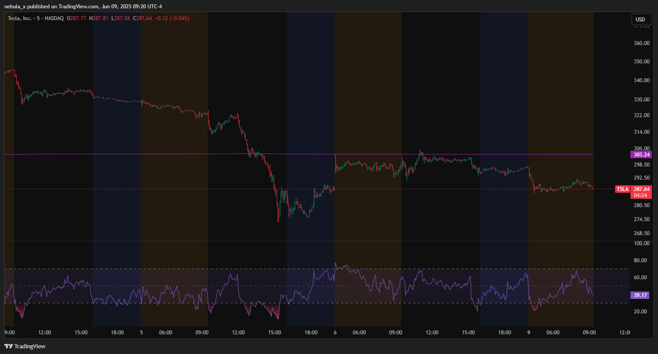Click the 306.00 price axis label
The image size is (658, 354).
tap(641, 148)
